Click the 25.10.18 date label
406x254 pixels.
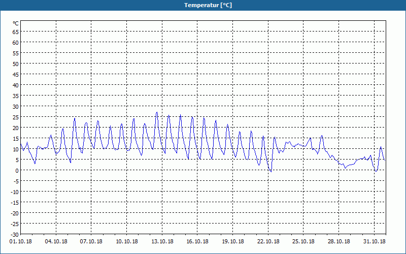click(x=303, y=241)
